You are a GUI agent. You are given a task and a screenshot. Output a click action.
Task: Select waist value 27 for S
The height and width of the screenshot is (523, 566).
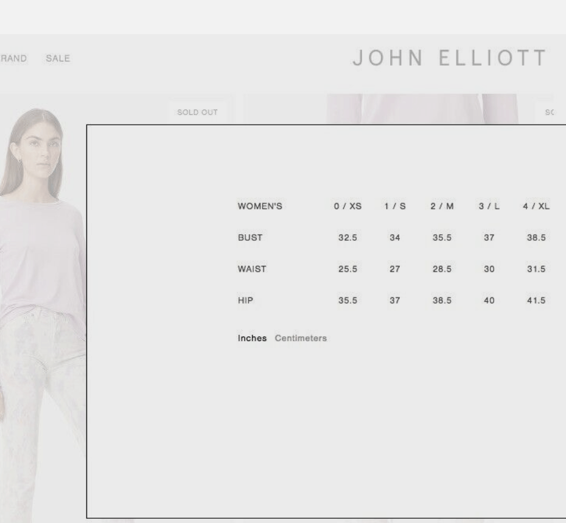tap(395, 269)
